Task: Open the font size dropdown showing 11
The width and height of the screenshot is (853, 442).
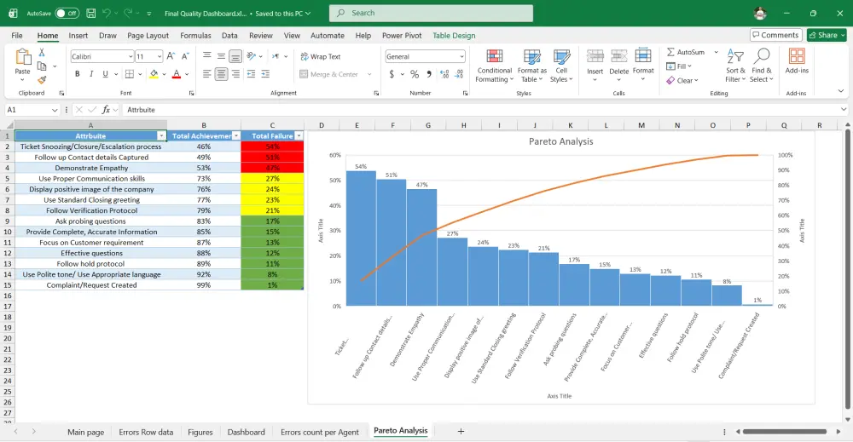Action: coord(159,56)
